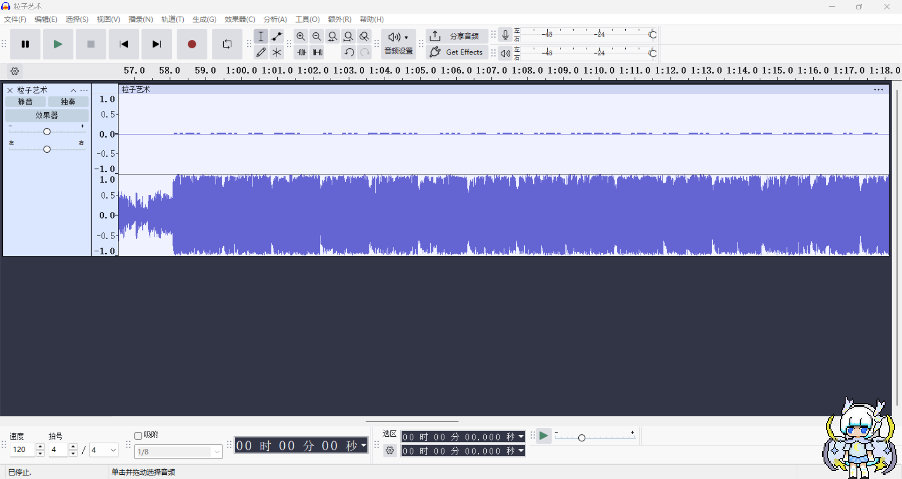
Task: Expand the time signature denominator dropdown
Action: [x=113, y=450]
